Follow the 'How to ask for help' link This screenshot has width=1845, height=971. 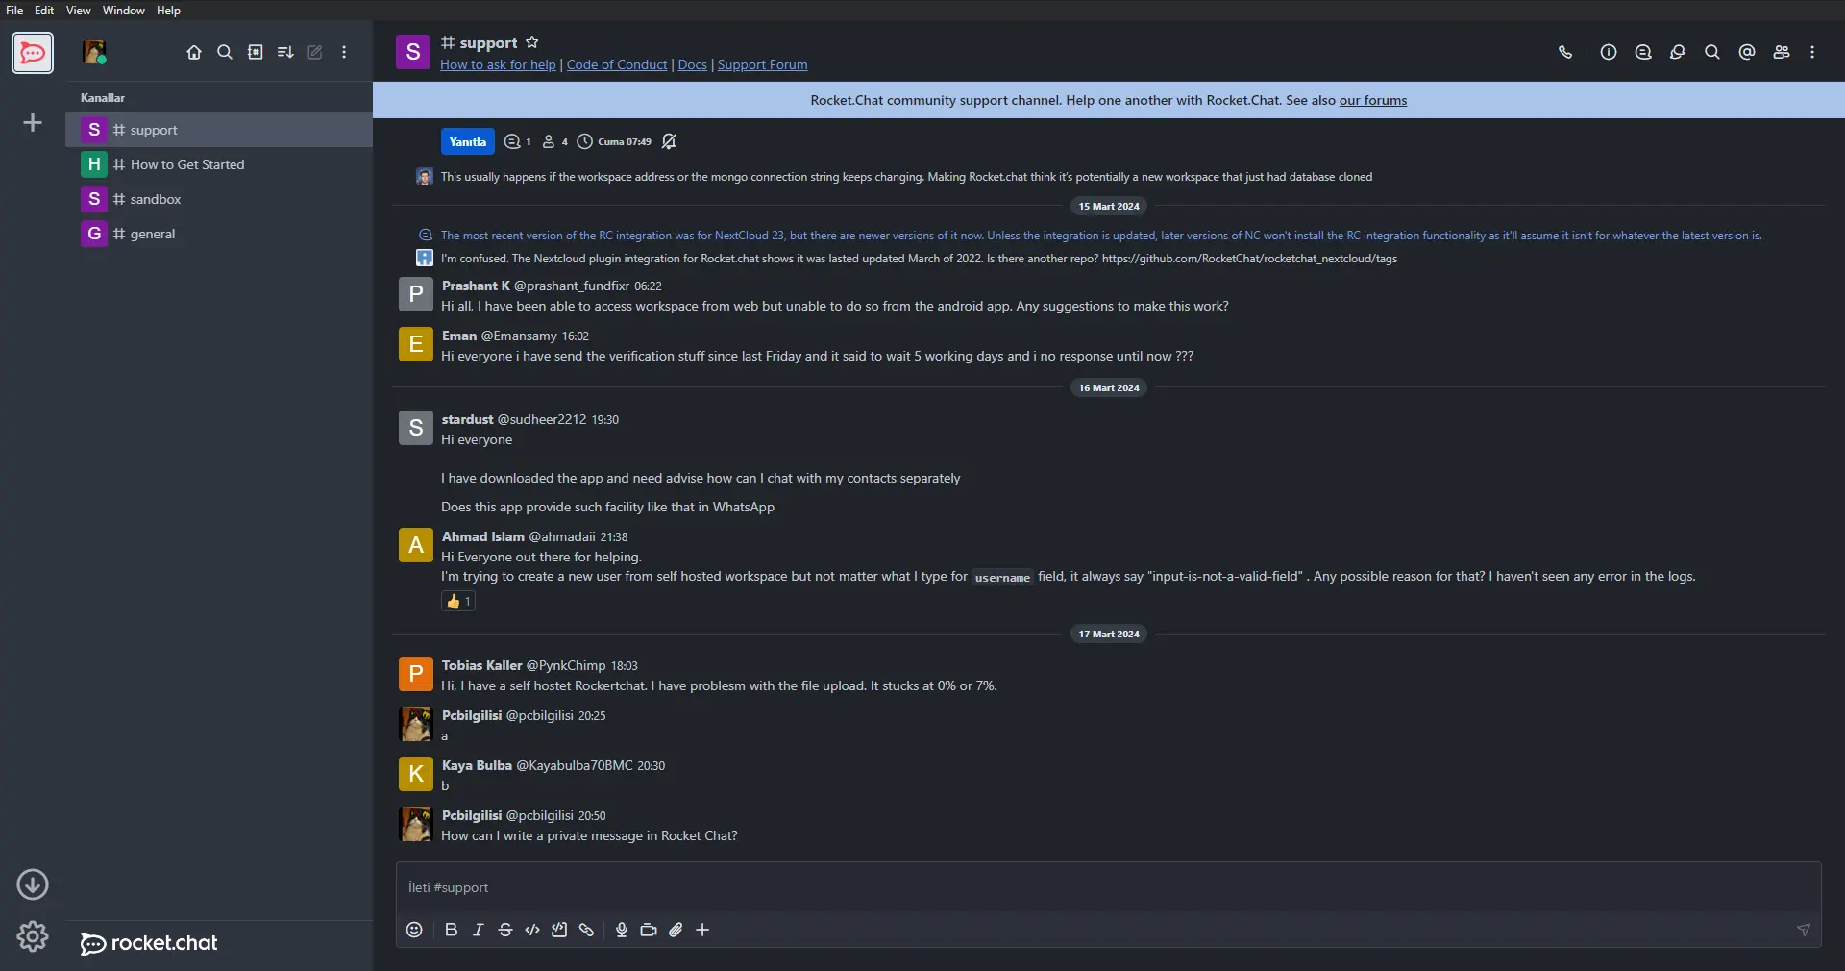tap(498, 64)
